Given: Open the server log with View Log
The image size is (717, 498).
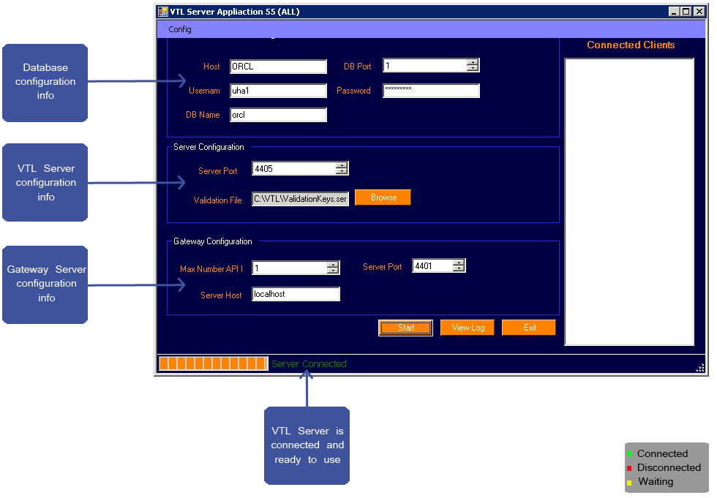Looking at the screenshot, I should 467,327.
